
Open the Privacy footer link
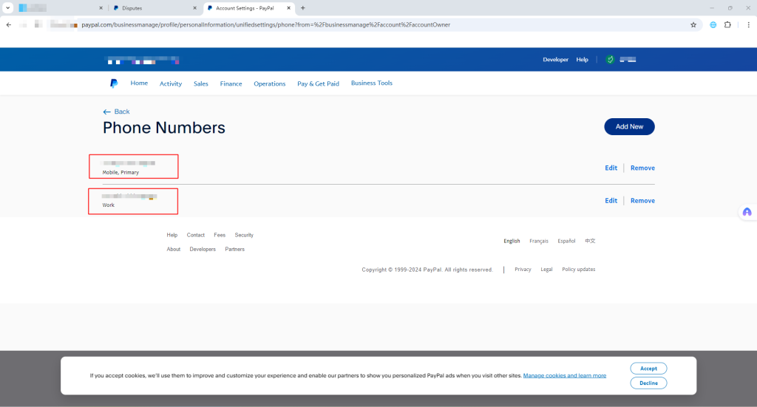523,269
